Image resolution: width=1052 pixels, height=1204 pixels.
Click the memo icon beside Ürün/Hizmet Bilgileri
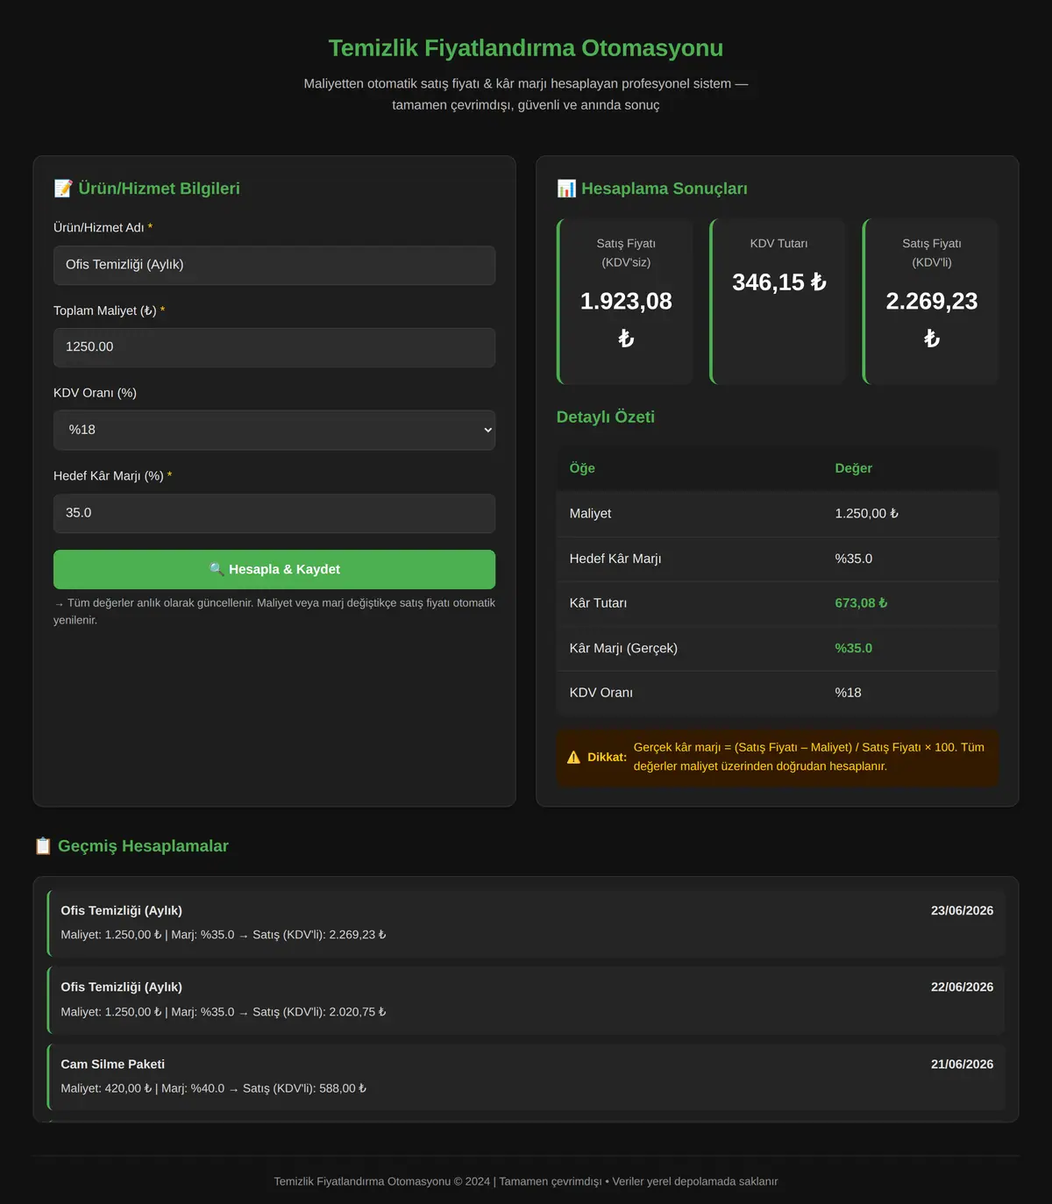tap(63, 189)
